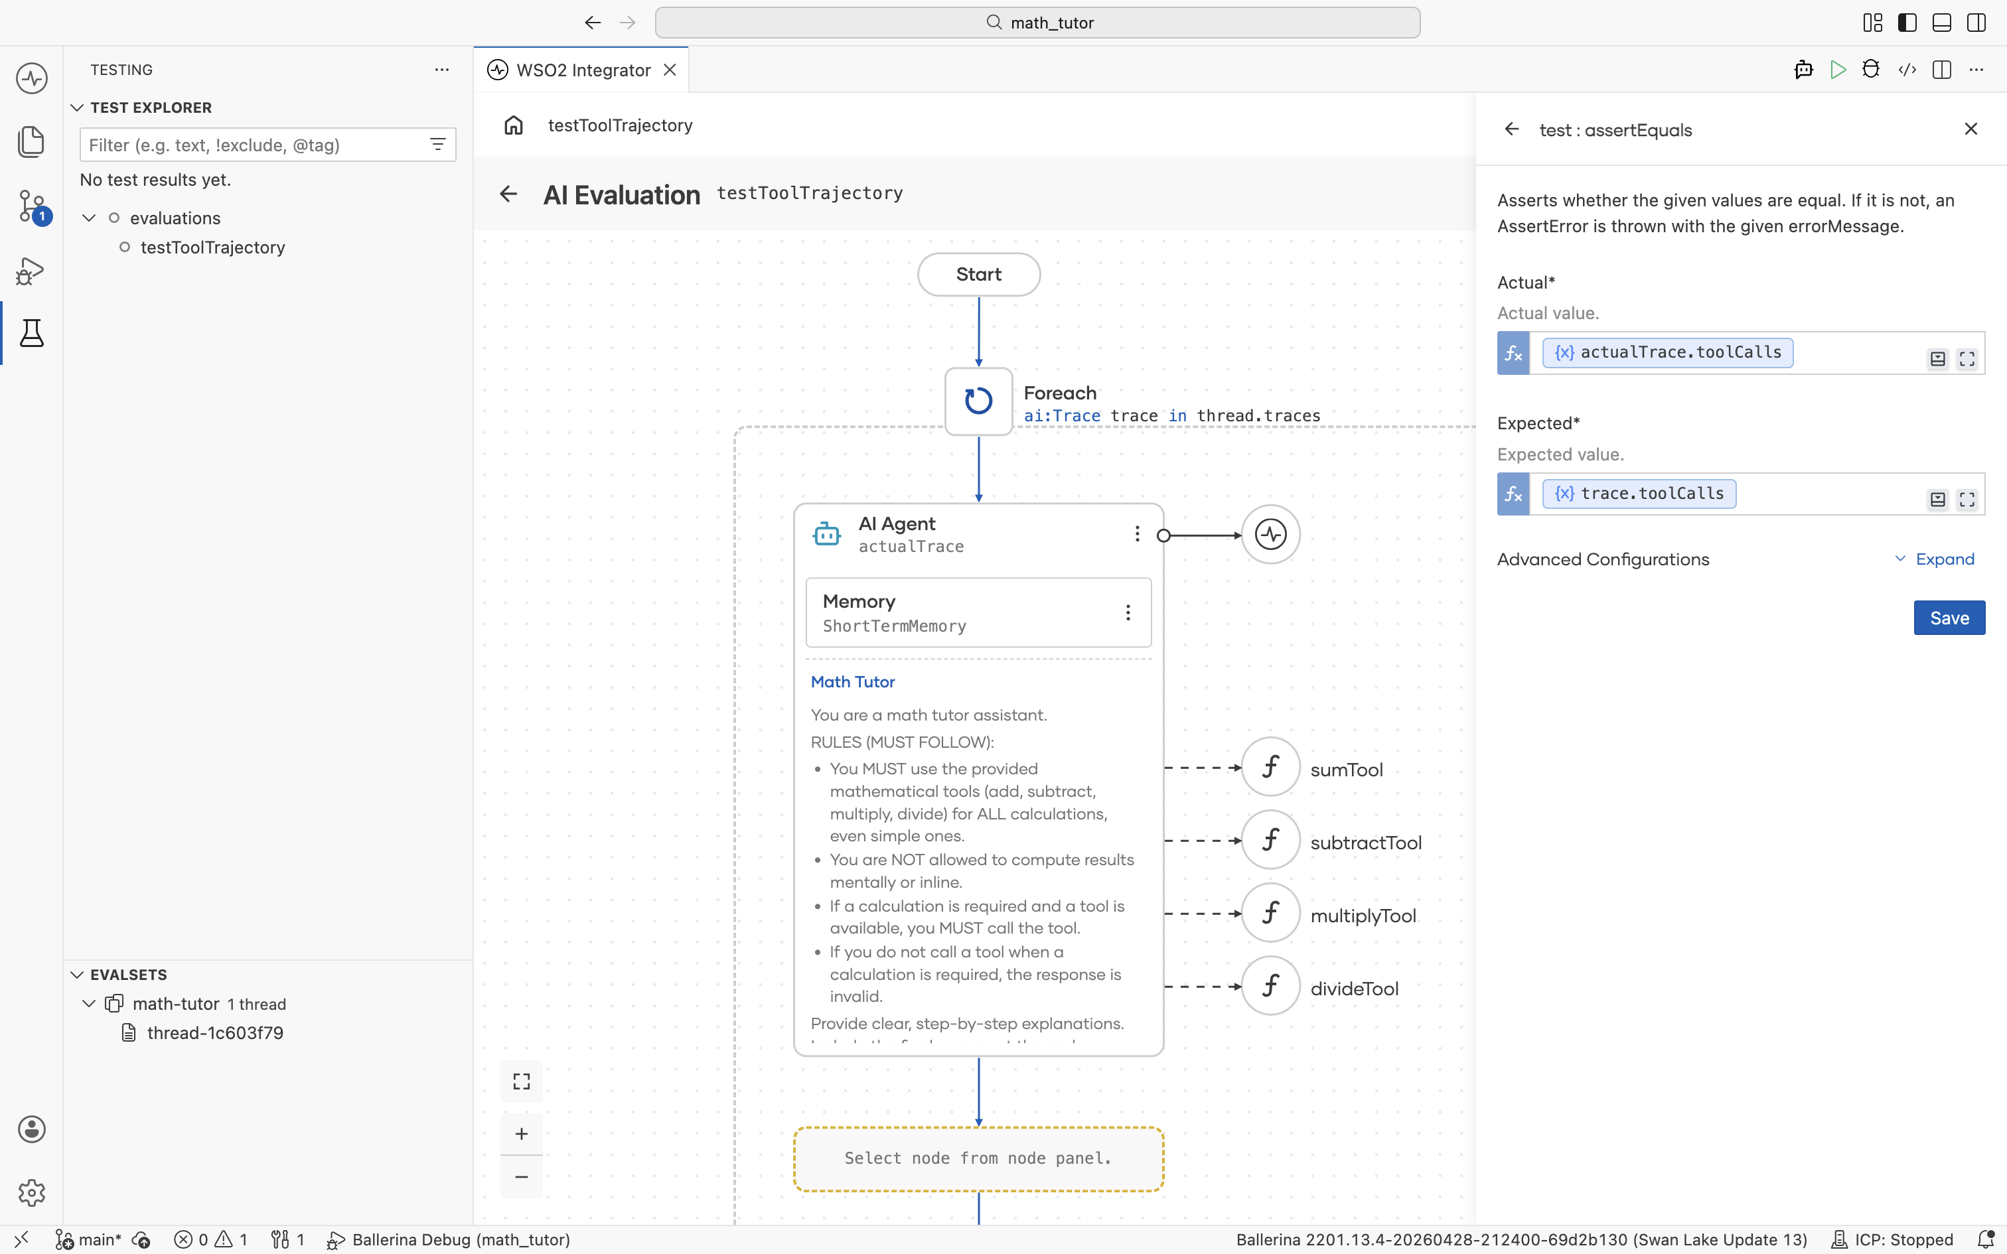Open Testing panel more actions menu
Image resolution: width=2007 pixels, height=1254 pixels.
coord(442,70)
